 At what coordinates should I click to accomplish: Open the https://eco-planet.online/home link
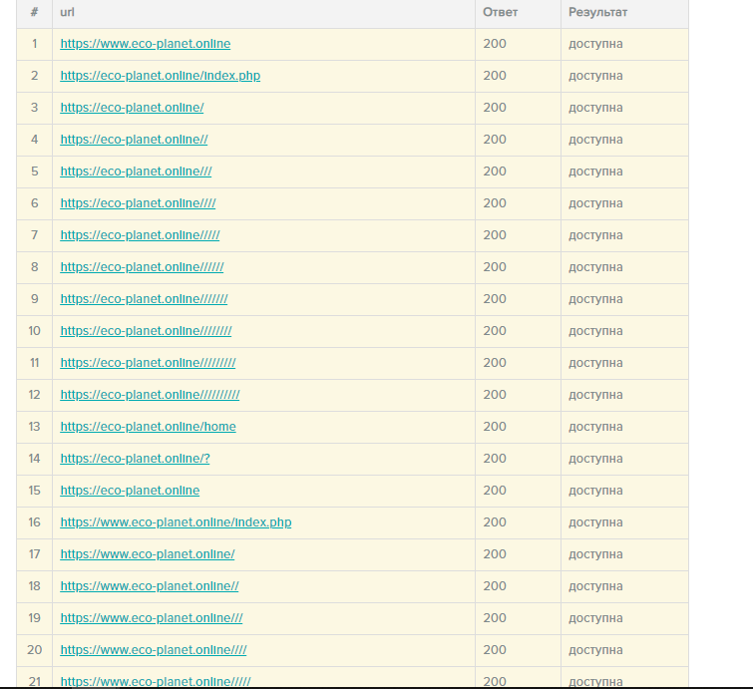[148, 427]
